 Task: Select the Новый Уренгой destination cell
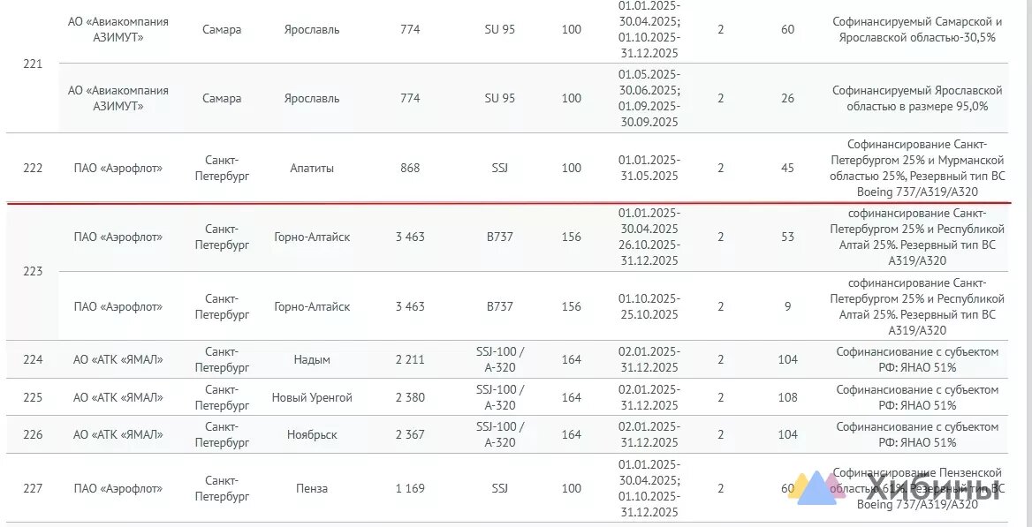click(312, 397)
